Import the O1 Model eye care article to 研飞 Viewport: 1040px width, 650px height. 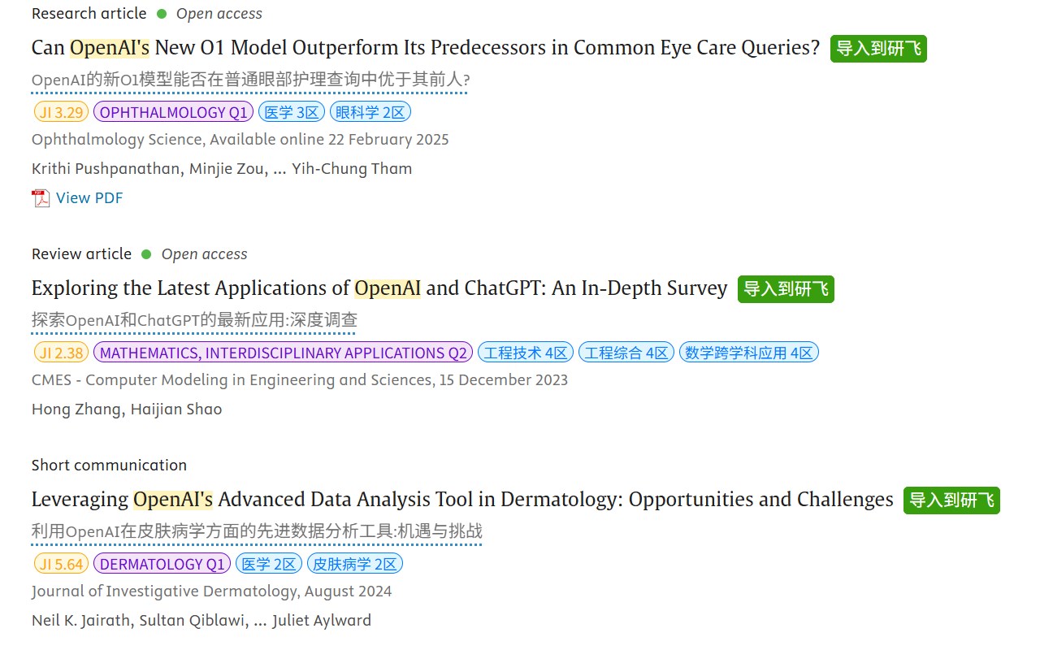[878, 49]
